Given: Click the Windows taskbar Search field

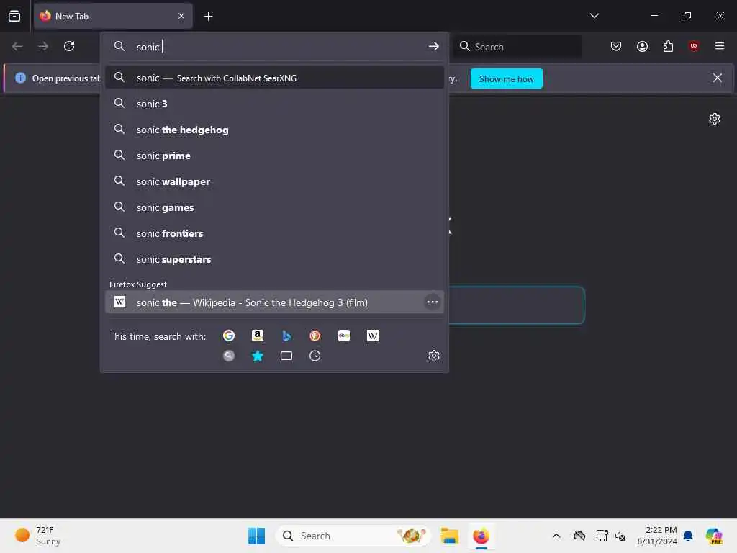Looking at the screenshot, I should [353, 536].
